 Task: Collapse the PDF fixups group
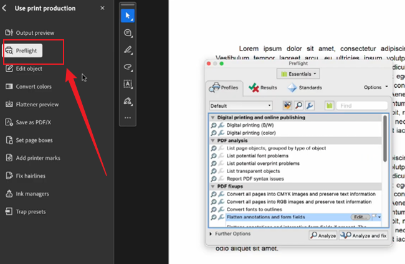[x=212, y=186]
